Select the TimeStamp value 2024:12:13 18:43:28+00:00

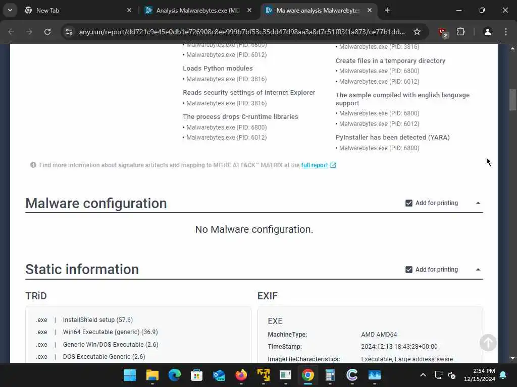pos(399,347)
